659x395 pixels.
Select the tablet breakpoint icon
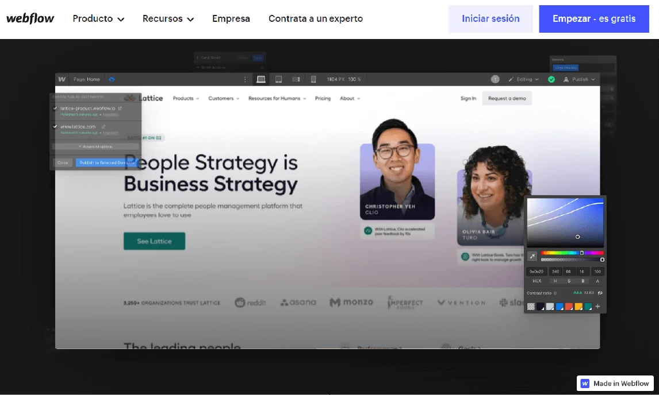coord(278,79)
